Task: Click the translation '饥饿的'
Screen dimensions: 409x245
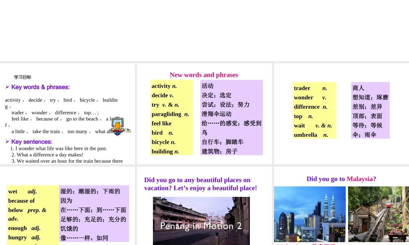Action: pyautogui.click(x=69, y=229)
